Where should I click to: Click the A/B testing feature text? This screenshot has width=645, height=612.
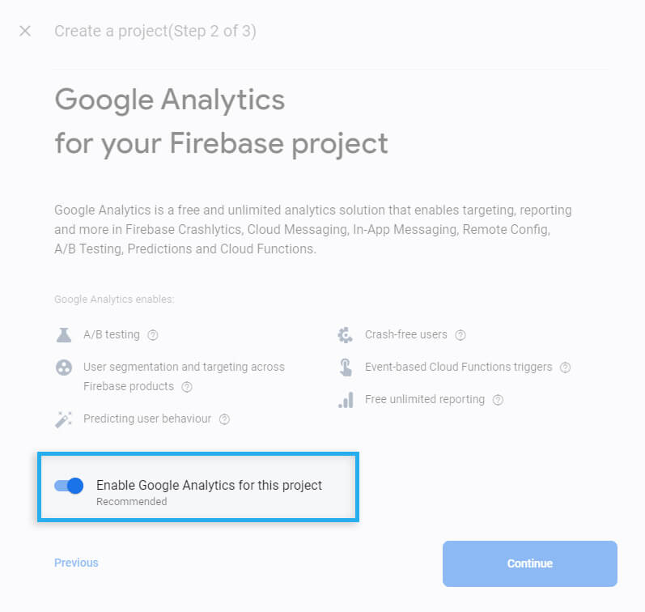pyautogui.click(x=112, y=334)
